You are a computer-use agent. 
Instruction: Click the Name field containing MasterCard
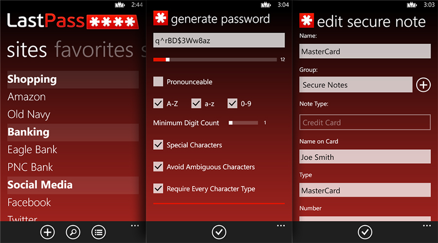coord(365,51)
